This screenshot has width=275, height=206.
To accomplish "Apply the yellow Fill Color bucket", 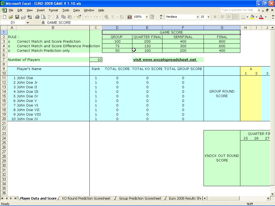I will (252, 17).
